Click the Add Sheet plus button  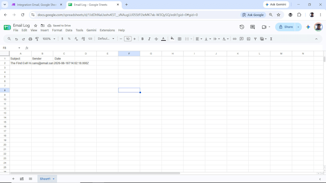[13, 179]
